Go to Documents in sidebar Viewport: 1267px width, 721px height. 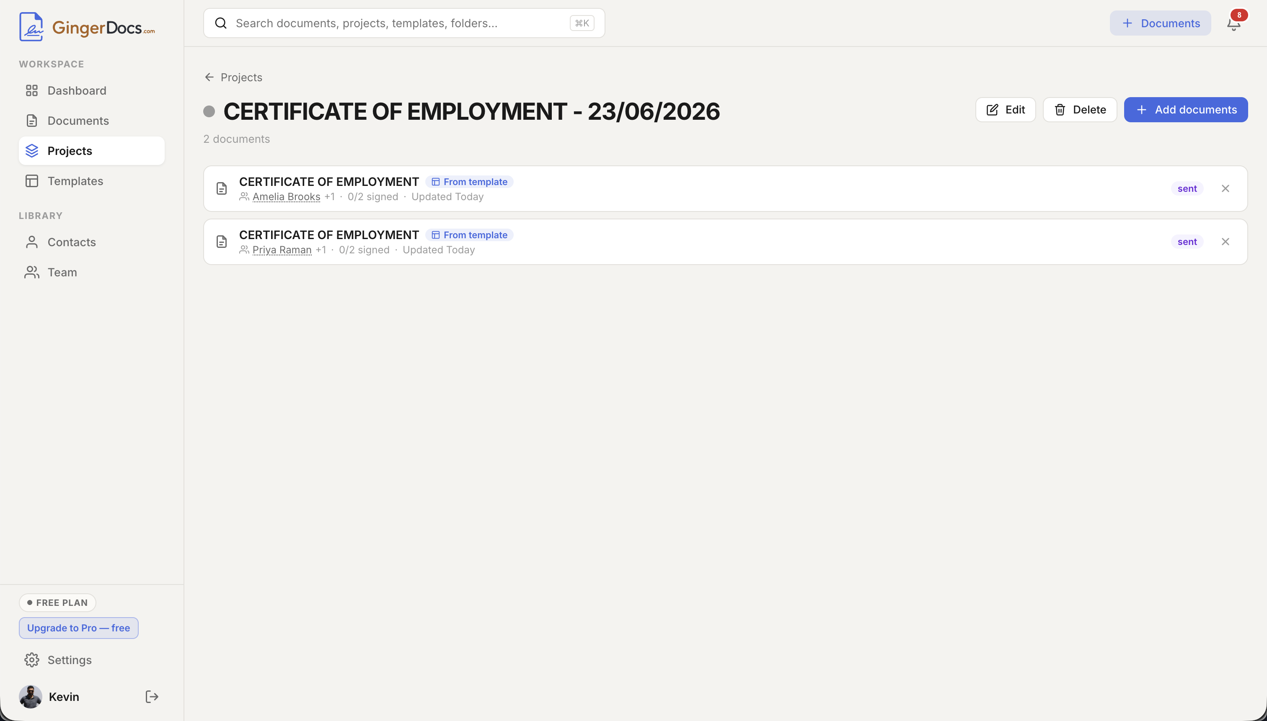click(x=92, y=121)
